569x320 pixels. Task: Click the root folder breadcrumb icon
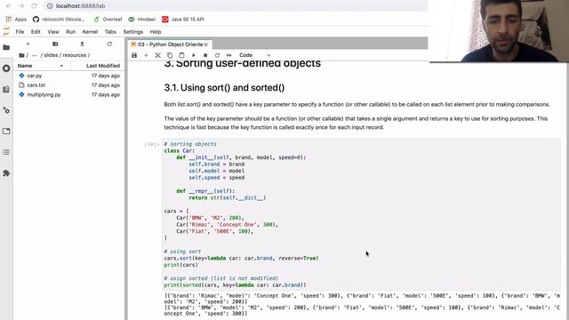[21, 55]
